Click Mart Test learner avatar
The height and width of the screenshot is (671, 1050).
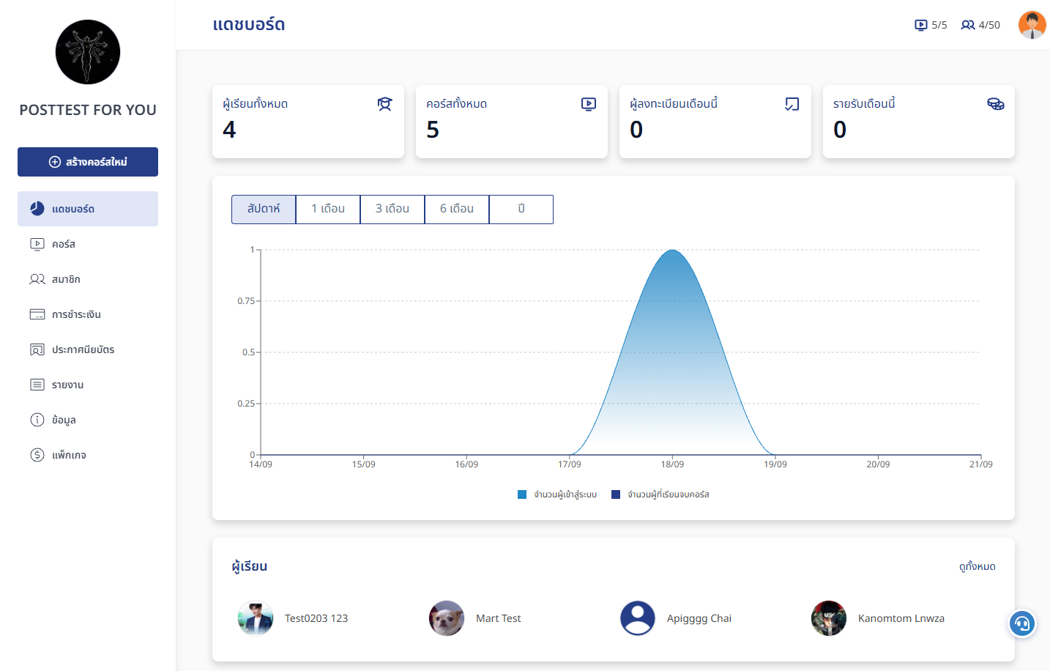coord(447,618)
